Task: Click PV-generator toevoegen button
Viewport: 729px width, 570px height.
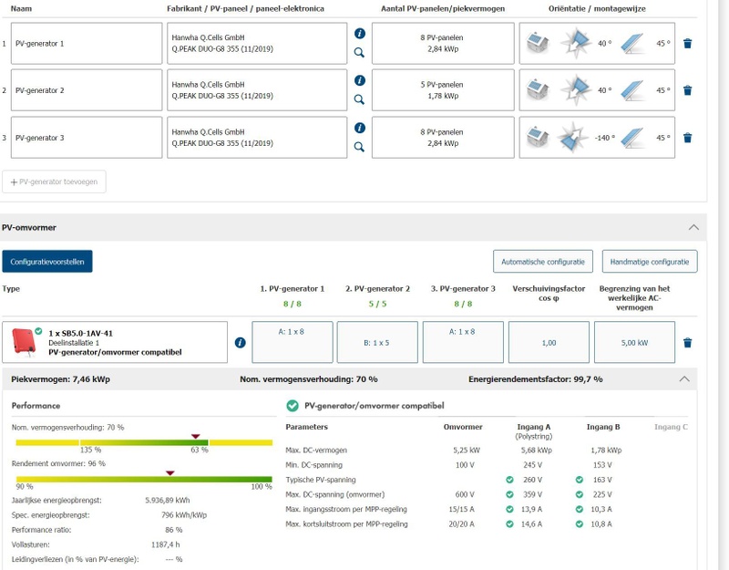Action: pyautogui.click(x=55, y=181)
